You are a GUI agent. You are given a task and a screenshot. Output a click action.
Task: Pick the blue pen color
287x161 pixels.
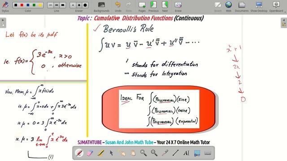click(28, 5)
